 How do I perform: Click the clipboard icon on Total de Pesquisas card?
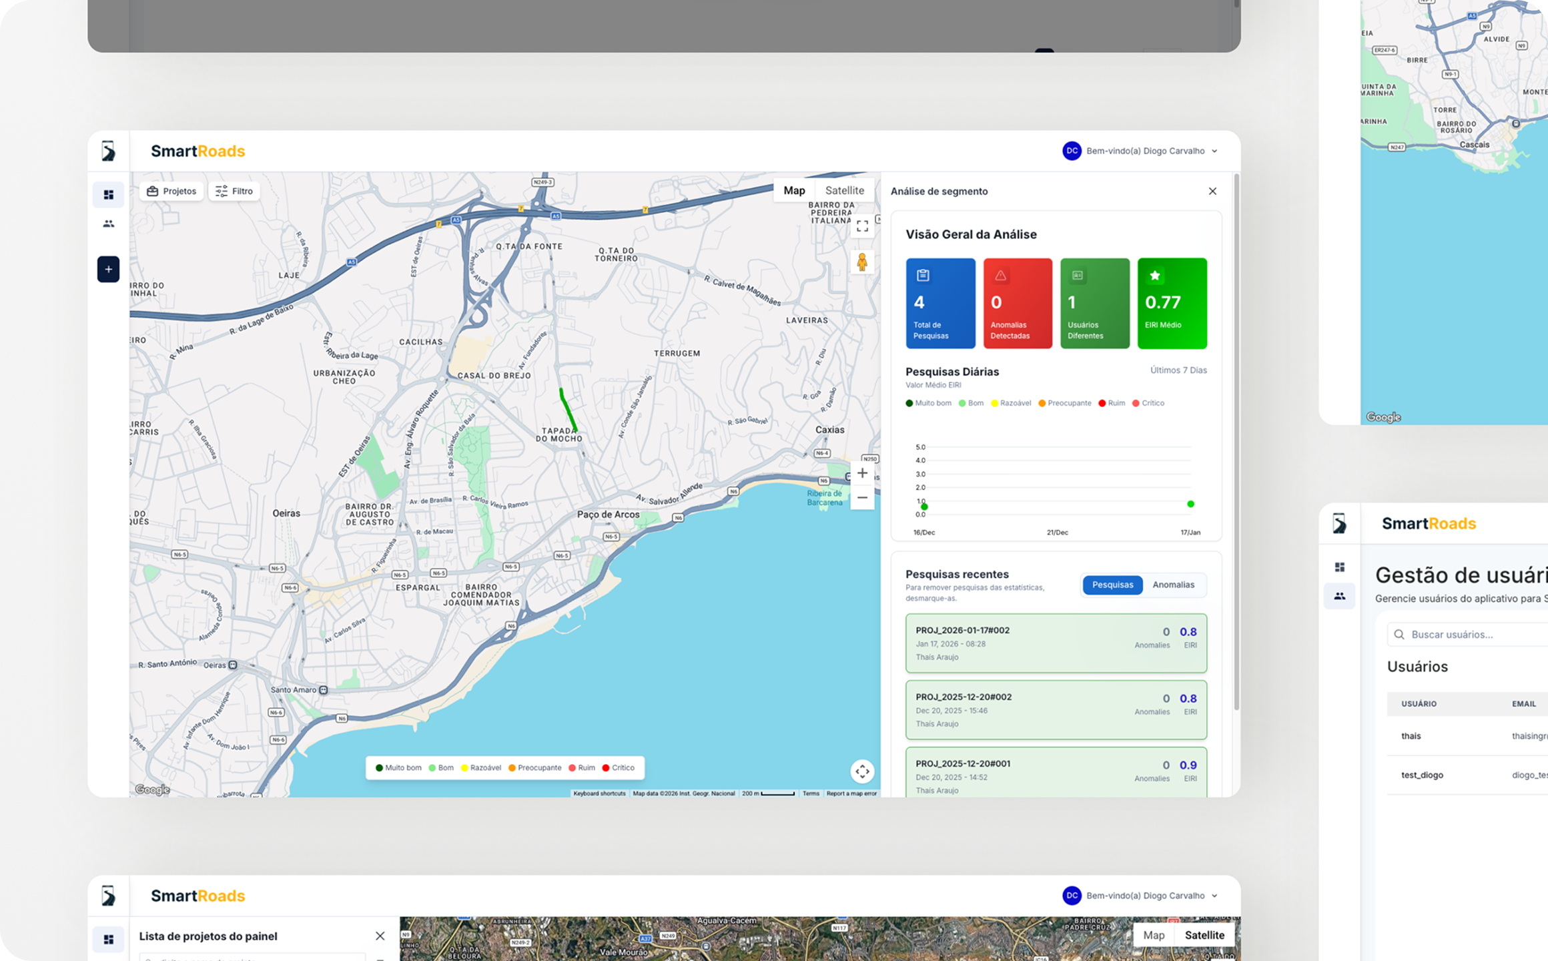[x=923, y=275]
